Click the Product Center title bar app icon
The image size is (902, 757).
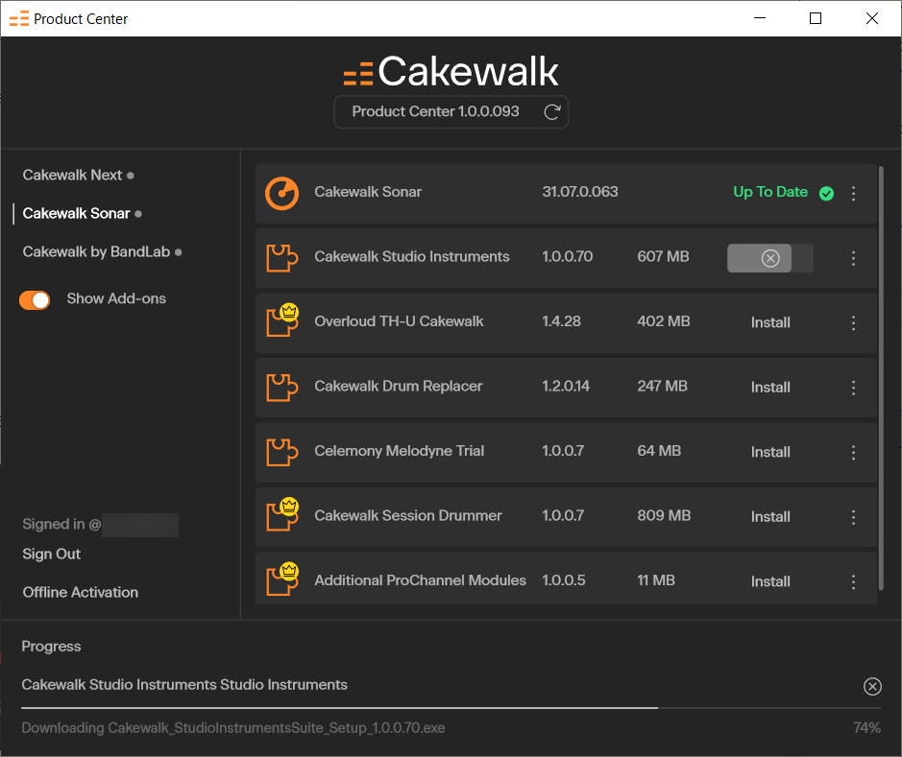pos(19,19)
